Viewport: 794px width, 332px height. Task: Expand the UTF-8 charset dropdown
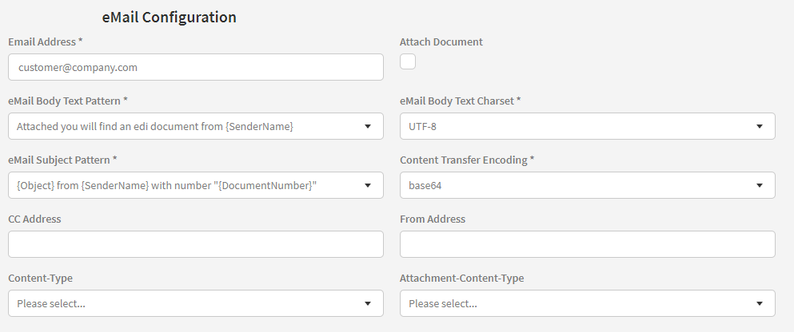click(x=587, y=126)
